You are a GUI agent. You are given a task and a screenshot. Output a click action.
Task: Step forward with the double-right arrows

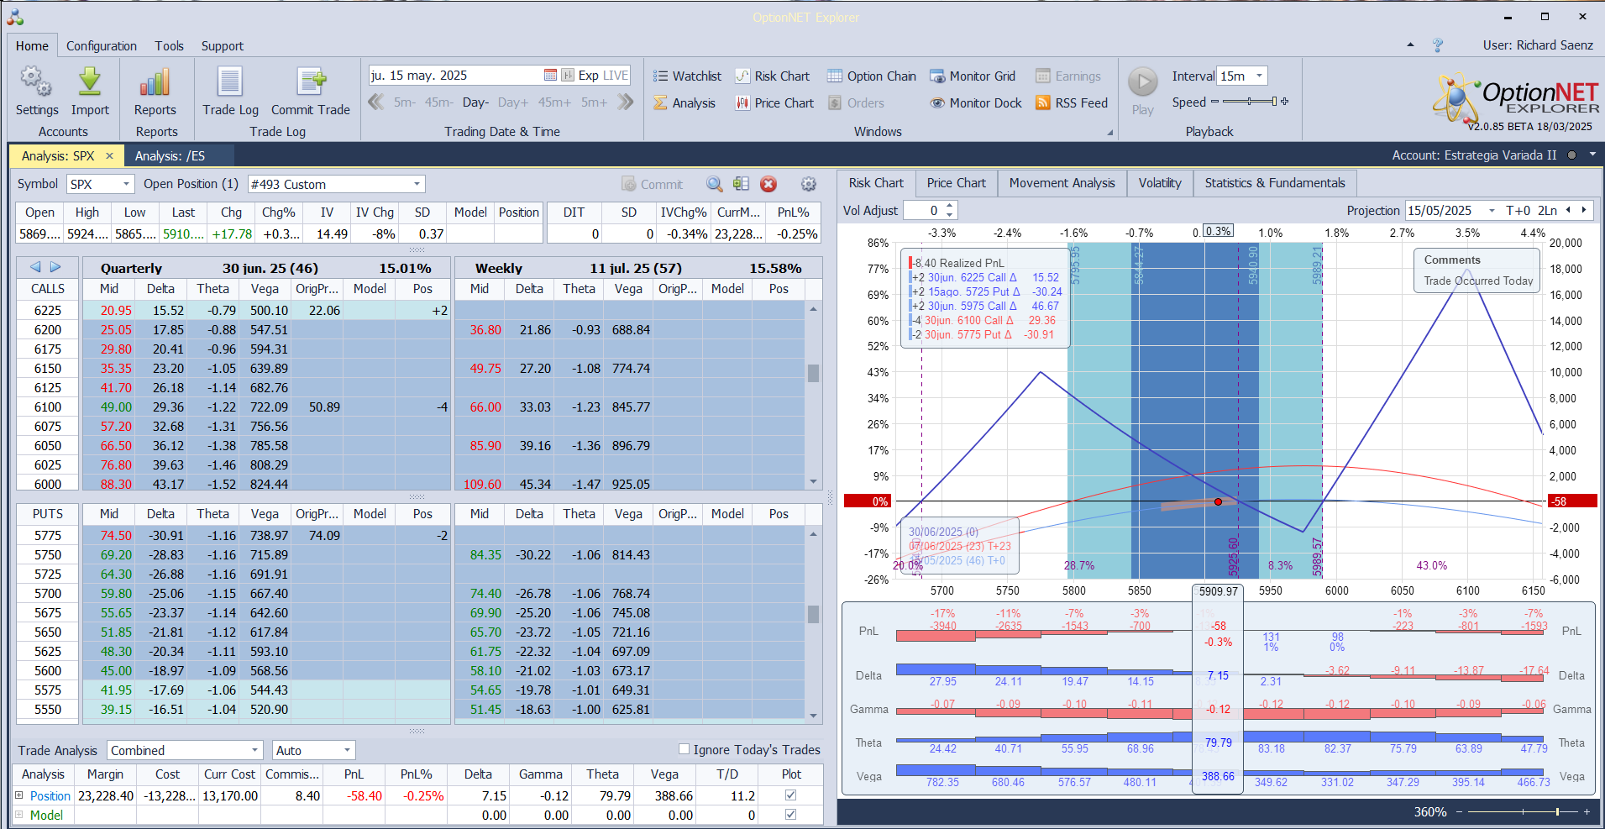point(626,102)
